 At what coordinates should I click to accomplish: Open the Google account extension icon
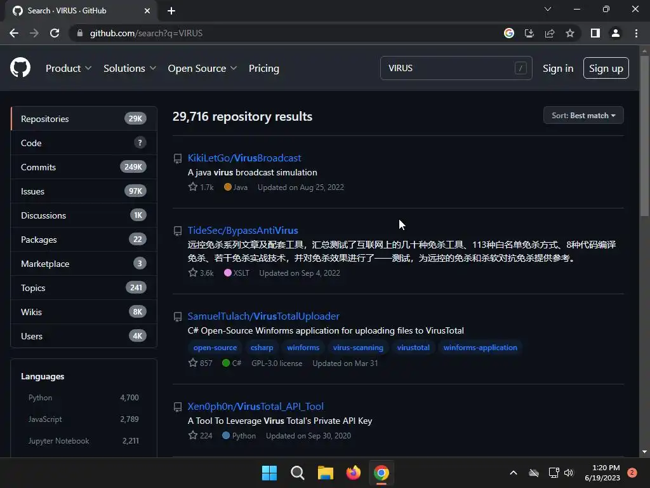tap(508, 33)
